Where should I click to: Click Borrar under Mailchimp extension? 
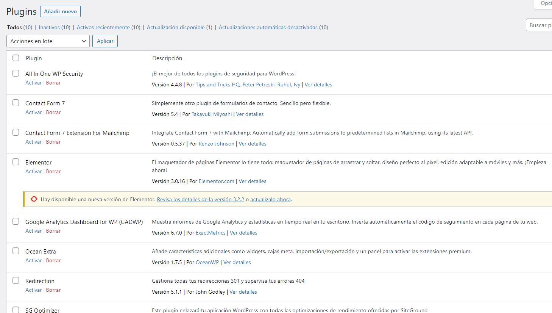click(x=53, y=142)
